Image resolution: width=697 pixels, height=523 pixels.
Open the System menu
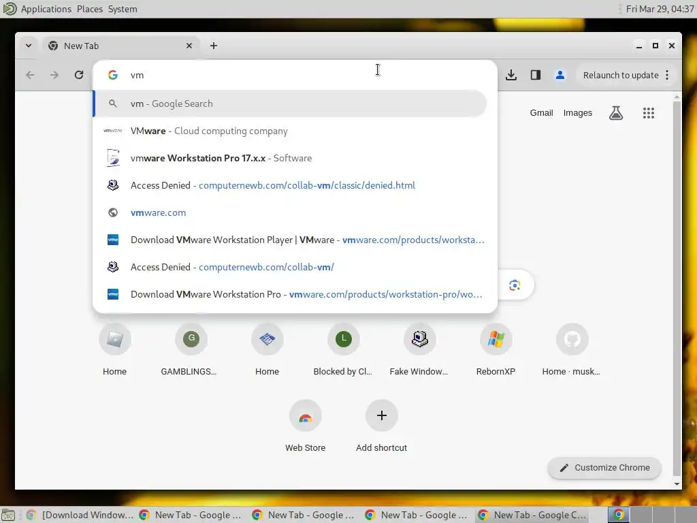(x=123, y=9)
